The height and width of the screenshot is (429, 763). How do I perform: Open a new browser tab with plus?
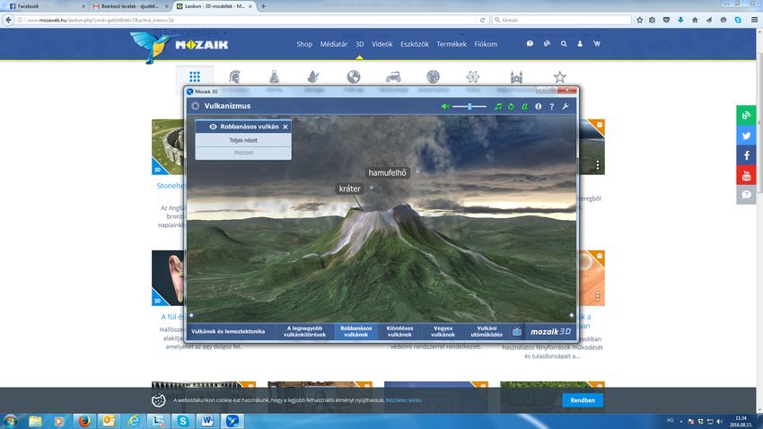pos(263,6)
